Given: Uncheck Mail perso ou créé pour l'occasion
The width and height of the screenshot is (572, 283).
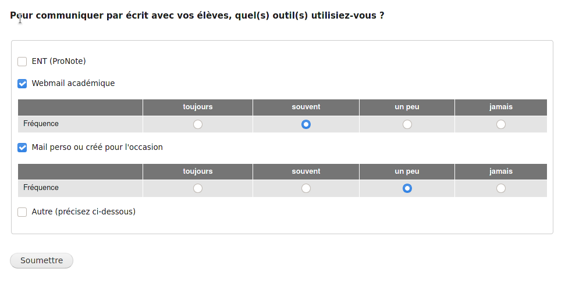Looking at the screenshot, I should (x=22, y=148).
